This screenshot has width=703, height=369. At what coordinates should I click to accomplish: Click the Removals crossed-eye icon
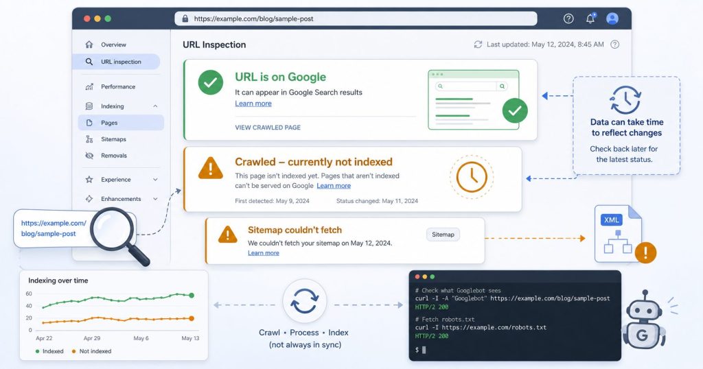click(89, 156)
